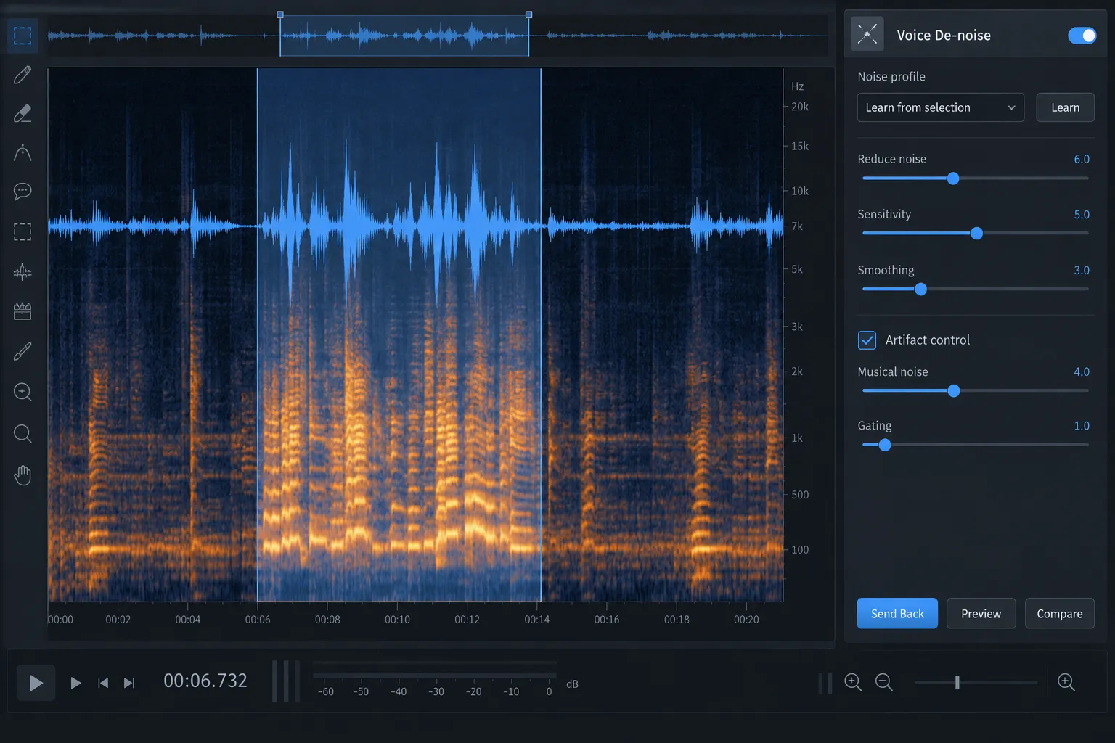Select the Eraser tool
The width and height of the screenshot is (1115, 743).
[x=23, y=113]
